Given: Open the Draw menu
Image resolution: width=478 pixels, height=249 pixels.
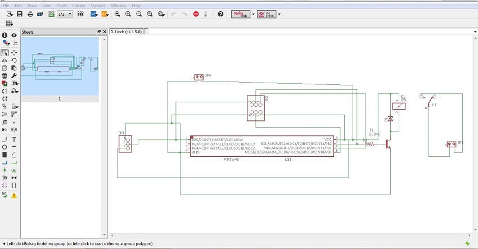Looking at the screenshot, I should [x=32, y=6].
